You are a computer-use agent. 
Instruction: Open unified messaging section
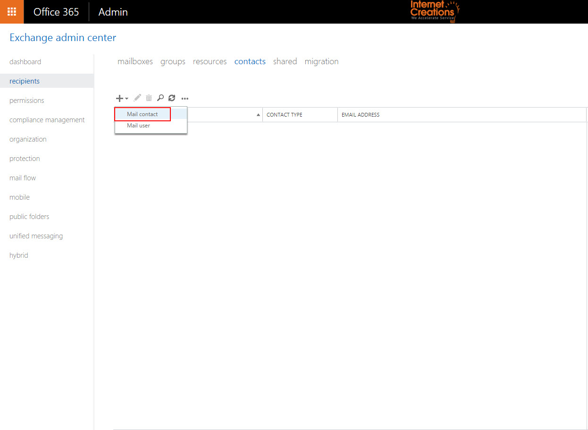36,236
